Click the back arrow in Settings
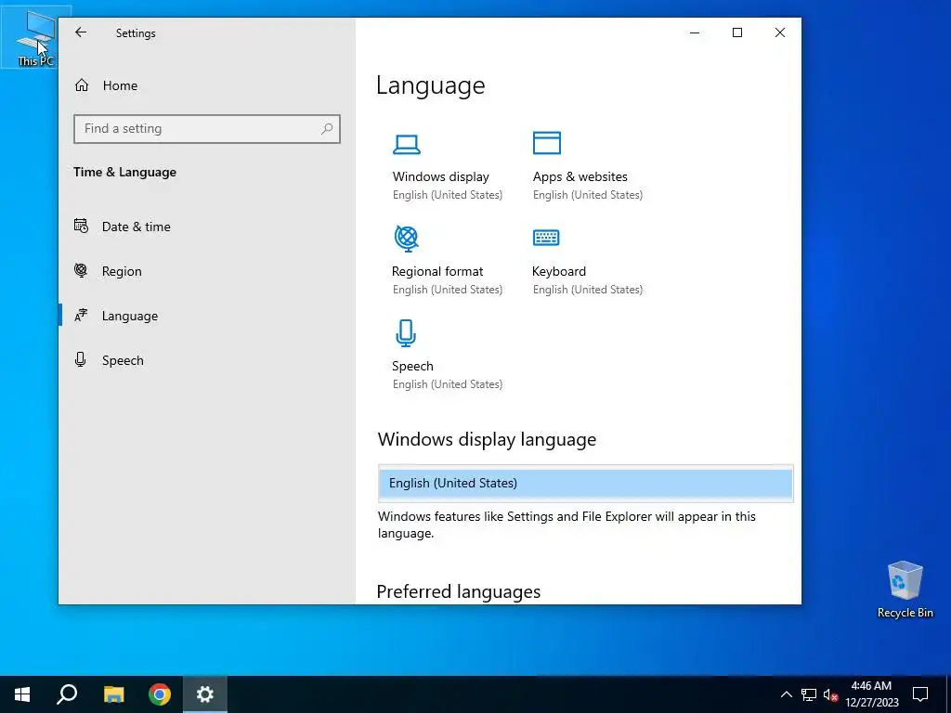 (81, 32)
